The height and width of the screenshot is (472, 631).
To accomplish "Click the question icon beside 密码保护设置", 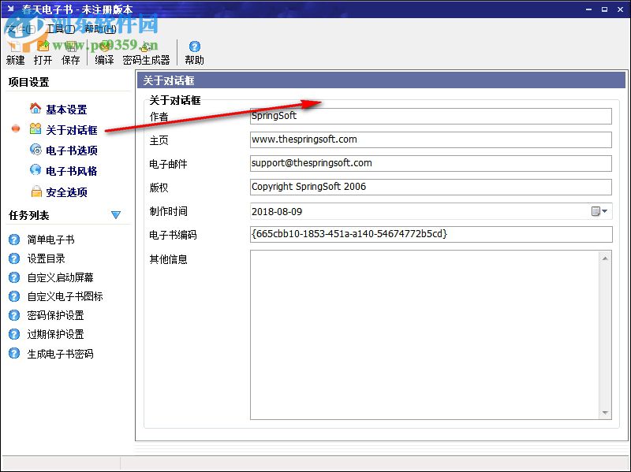I will (14, 315).
